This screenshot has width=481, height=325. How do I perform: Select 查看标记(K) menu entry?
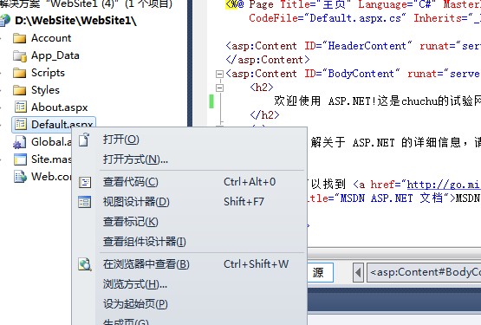(190, 222)
